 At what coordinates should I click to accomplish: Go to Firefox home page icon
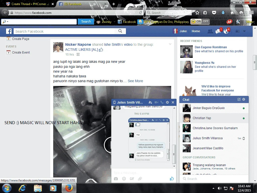[232, 13]
